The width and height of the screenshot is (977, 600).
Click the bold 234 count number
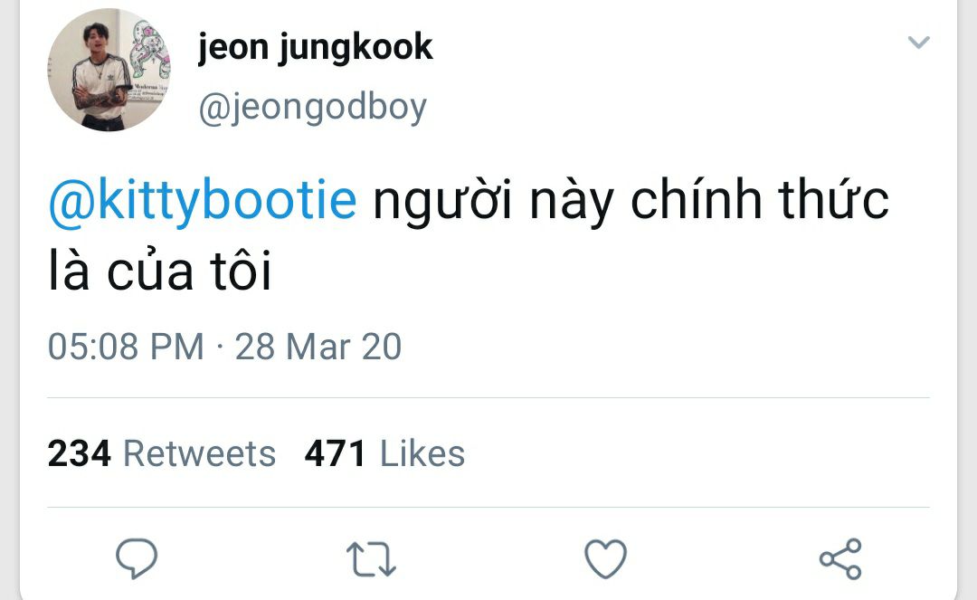click(79, 453)
